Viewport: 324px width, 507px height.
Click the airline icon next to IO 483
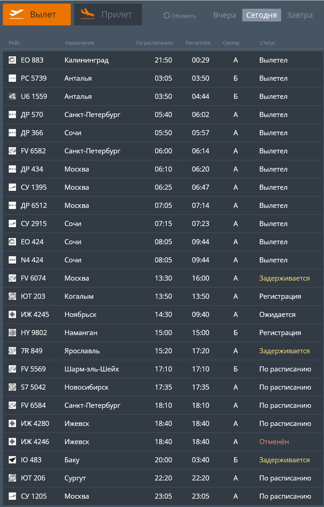pos(12,460)
